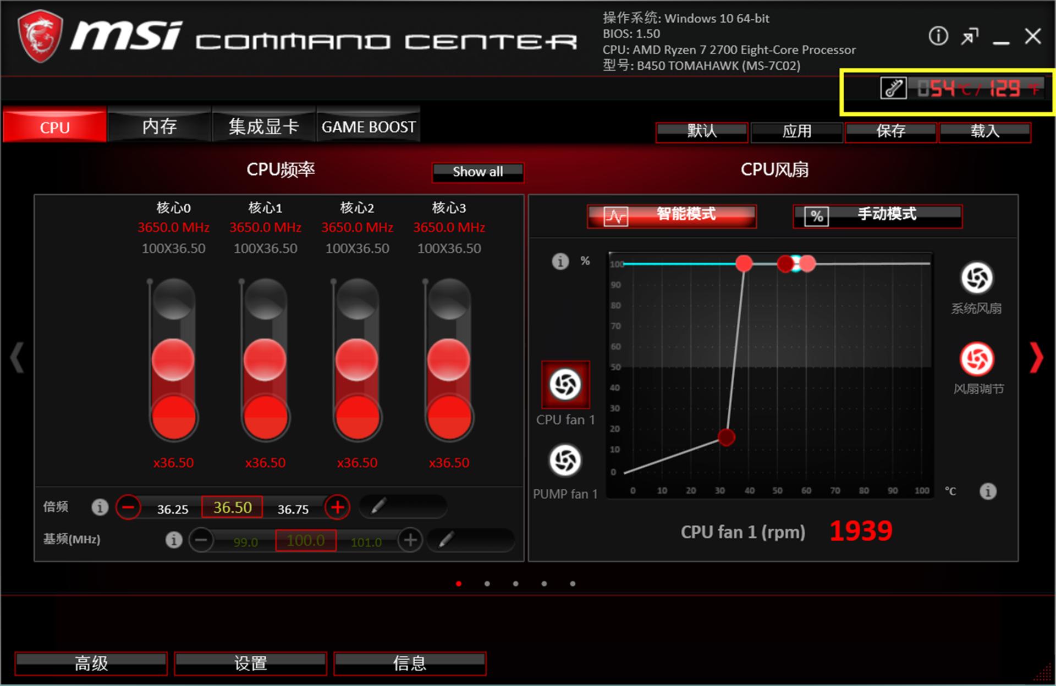Click the thermometer icon beside temperature readout

tap(893, 88)
